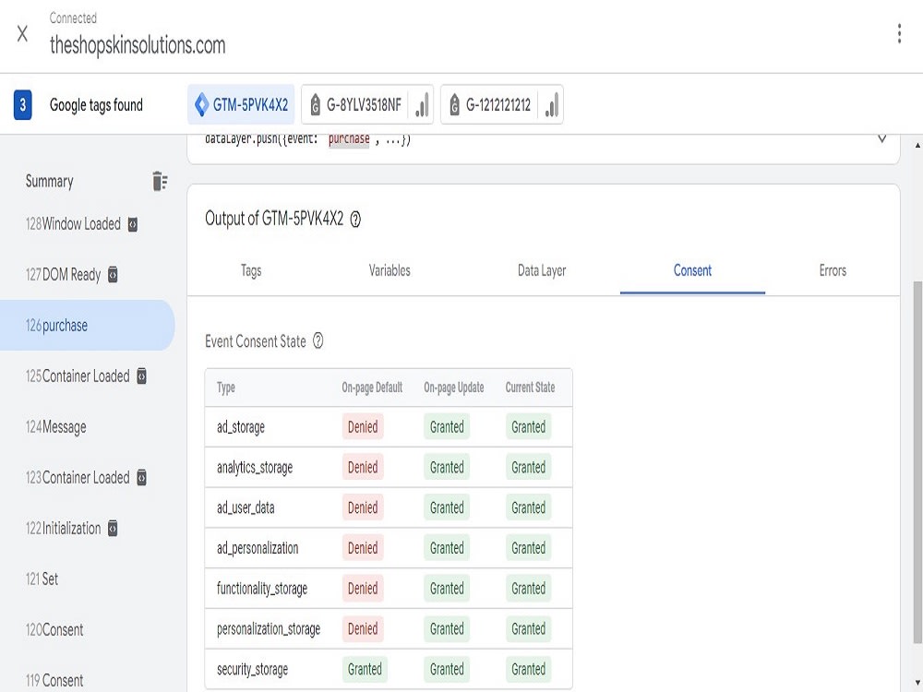Click the ad_user_data row label
Viewport: 923px width, 692px height.
[246, 507]
